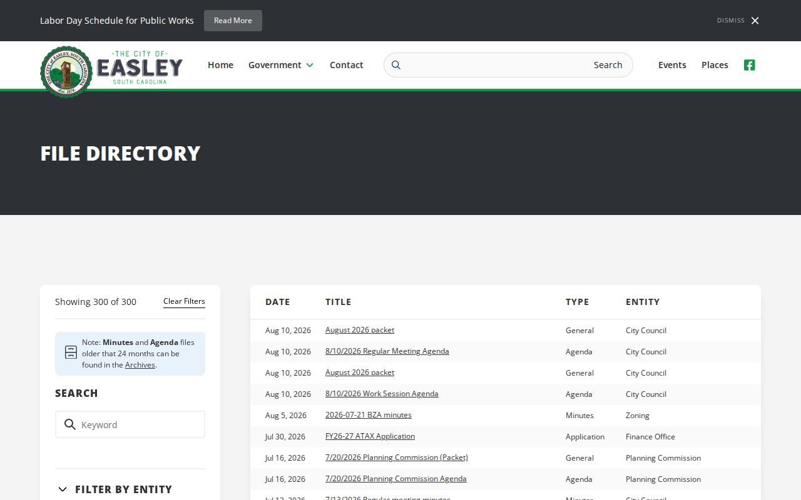Click the Clear Filters link

point(184,301)
